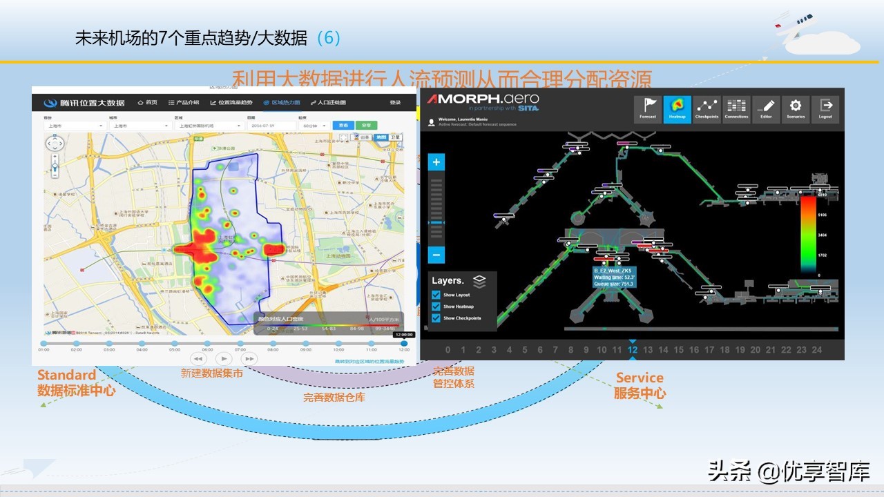Screen dimensions: 884x497
Task: Expand the 城市 city selector
Action: coord(142,126)
